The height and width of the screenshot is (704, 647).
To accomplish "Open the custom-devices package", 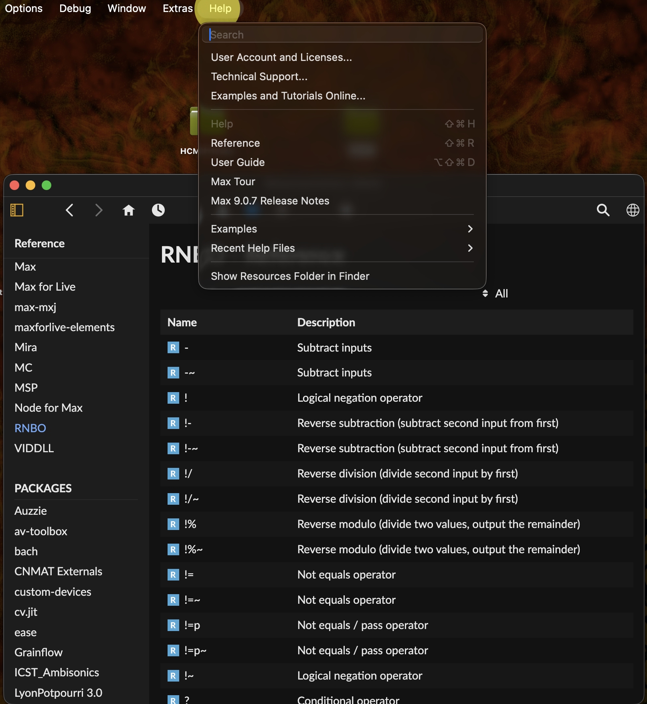I will 53,592.
